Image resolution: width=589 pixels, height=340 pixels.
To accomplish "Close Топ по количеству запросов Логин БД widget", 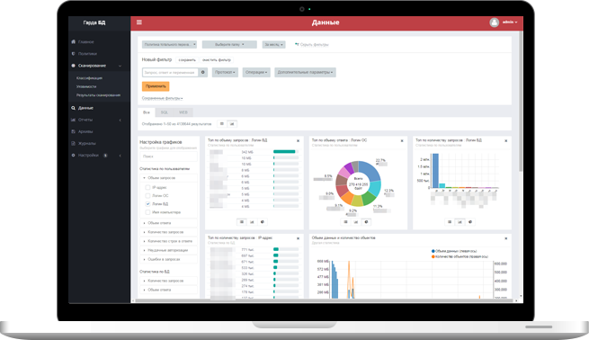I will (506, 141).
